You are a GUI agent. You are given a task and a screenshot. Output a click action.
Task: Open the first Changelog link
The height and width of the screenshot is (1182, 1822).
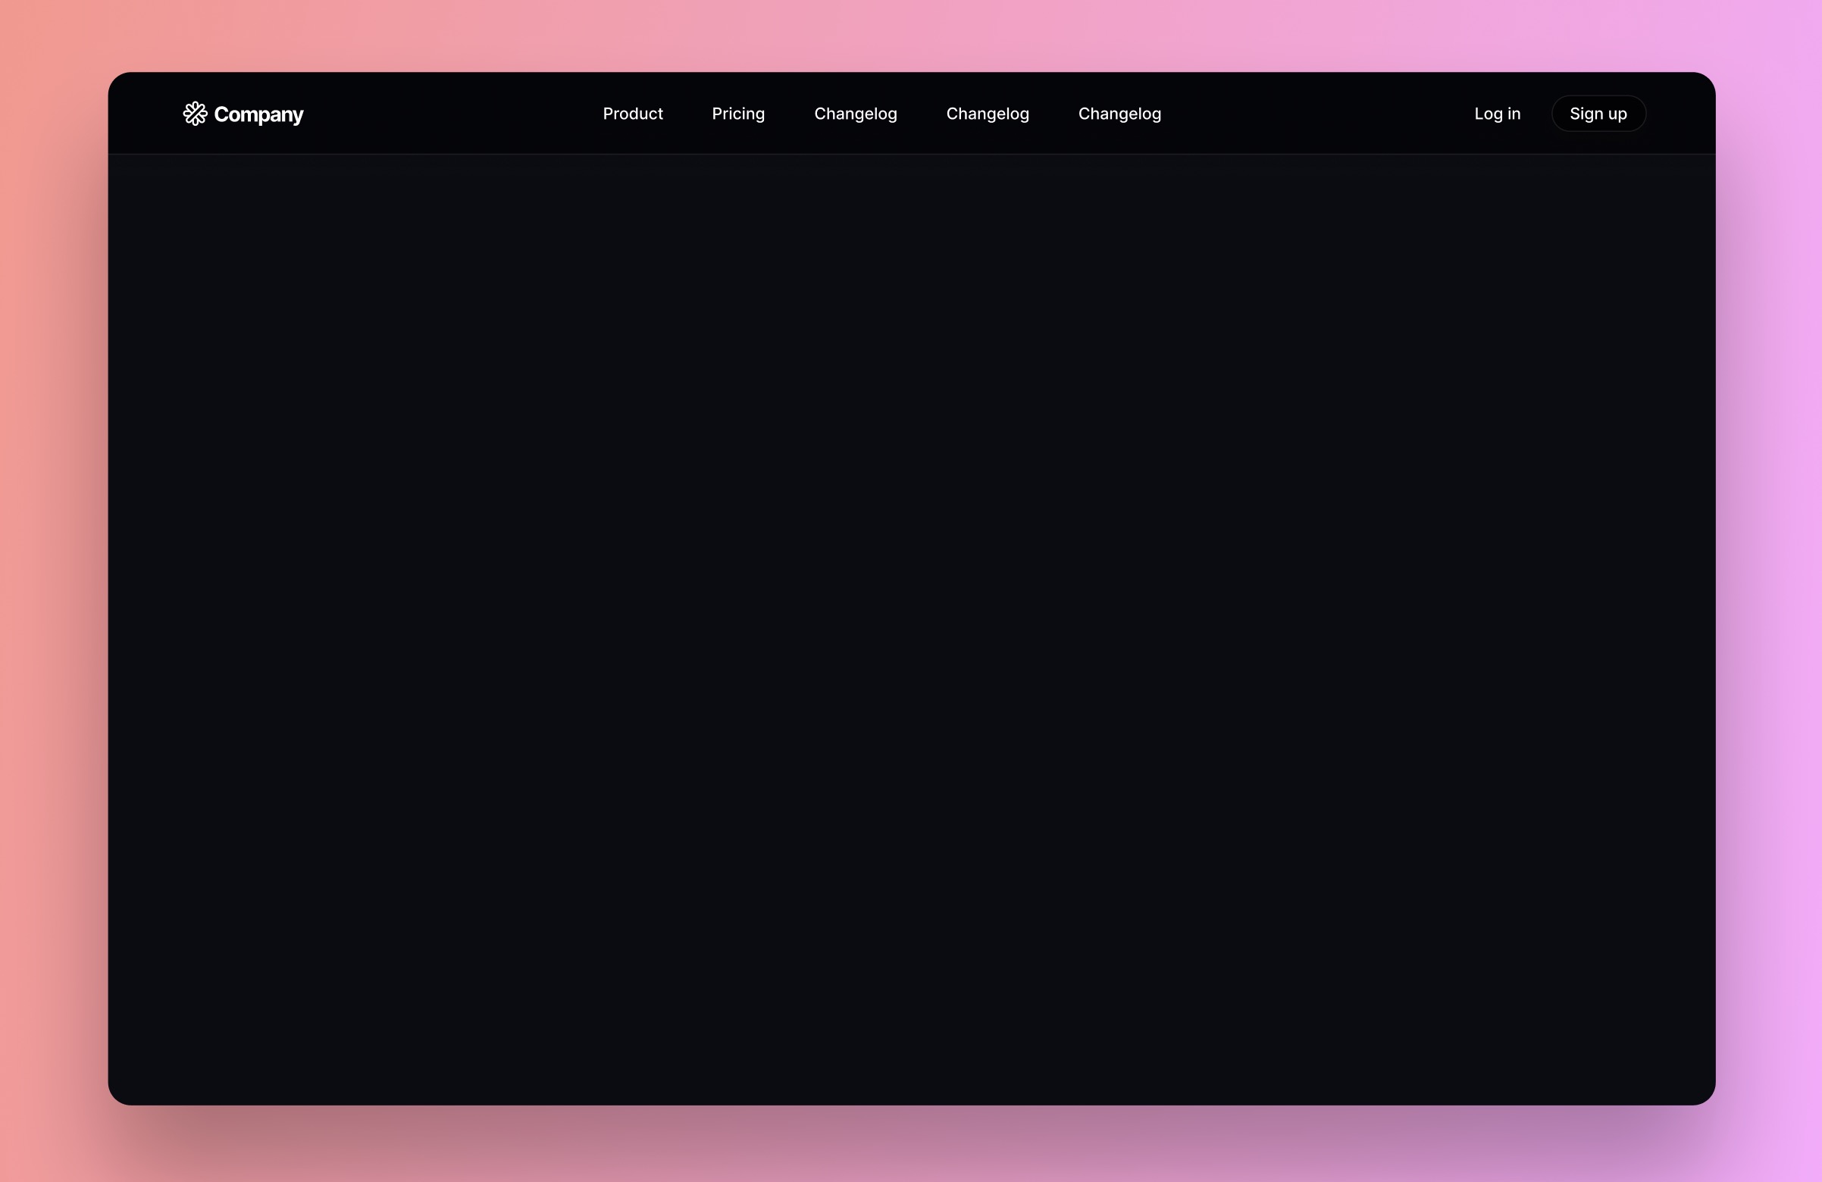(x=855, y=114)
